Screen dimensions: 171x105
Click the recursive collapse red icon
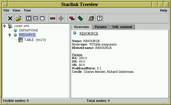(72, 18)
